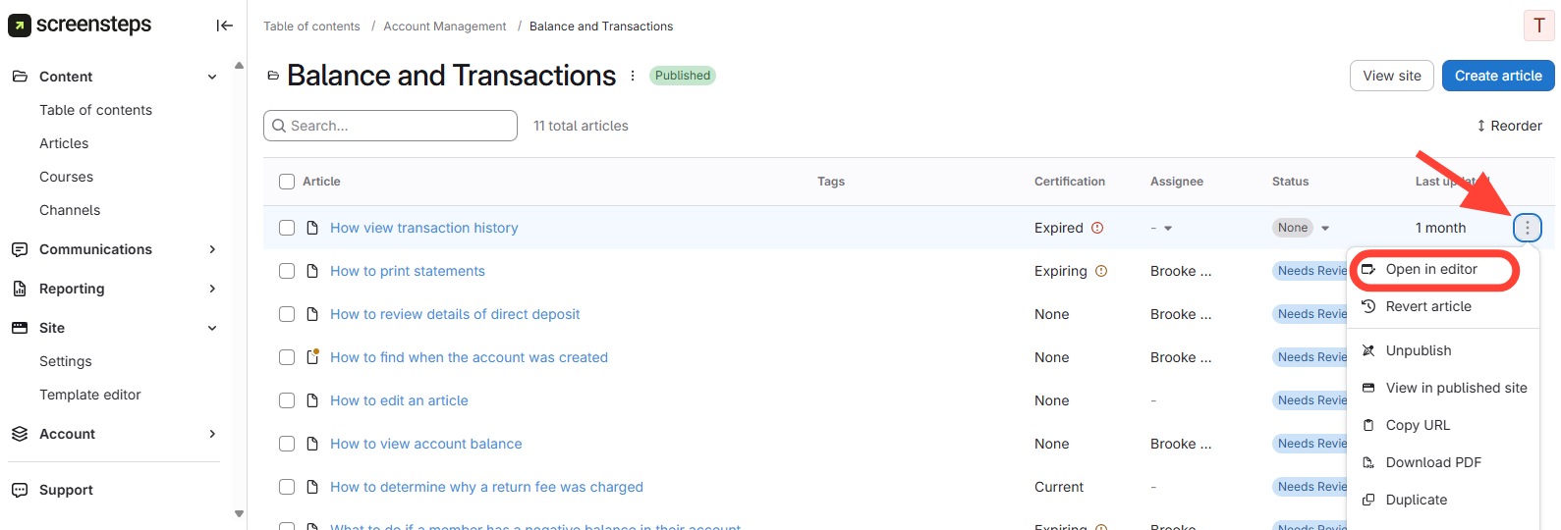Open the How to view account balance link

point(425,444)
